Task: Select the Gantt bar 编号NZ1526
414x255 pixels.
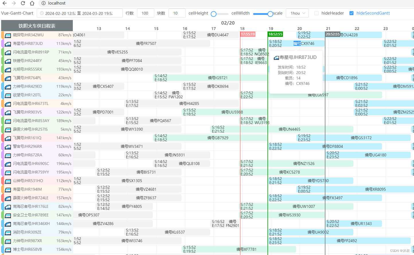Action: tap(296, 164)
